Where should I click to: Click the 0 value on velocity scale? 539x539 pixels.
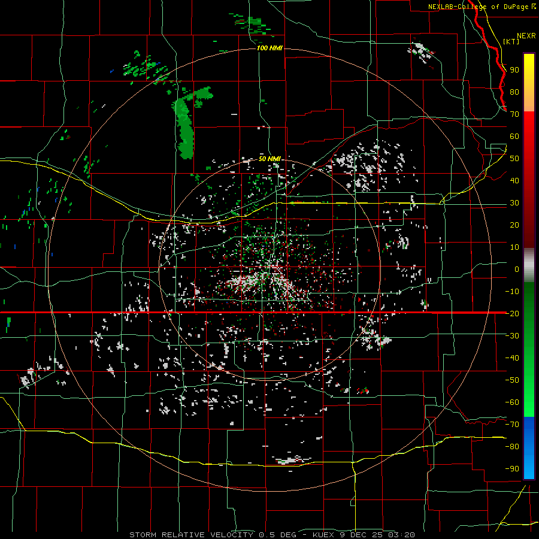517,269
